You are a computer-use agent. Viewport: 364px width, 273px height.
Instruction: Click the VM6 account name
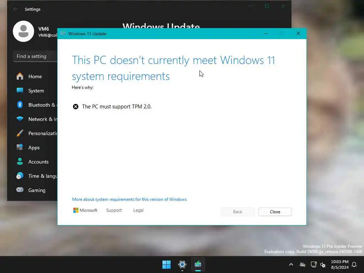(44, 29)
